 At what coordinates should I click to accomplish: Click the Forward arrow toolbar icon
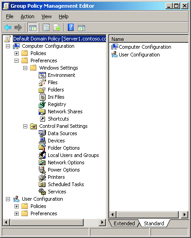click(18, 28)
